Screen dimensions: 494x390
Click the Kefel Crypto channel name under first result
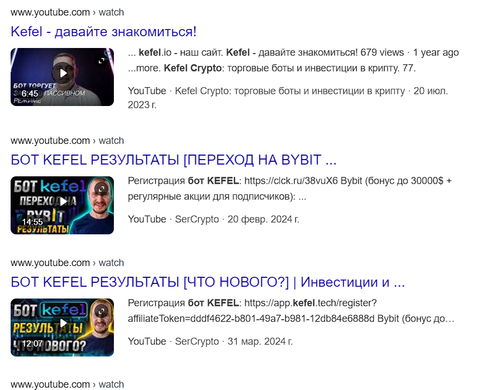pyautogui.click(x=290, y=91)
